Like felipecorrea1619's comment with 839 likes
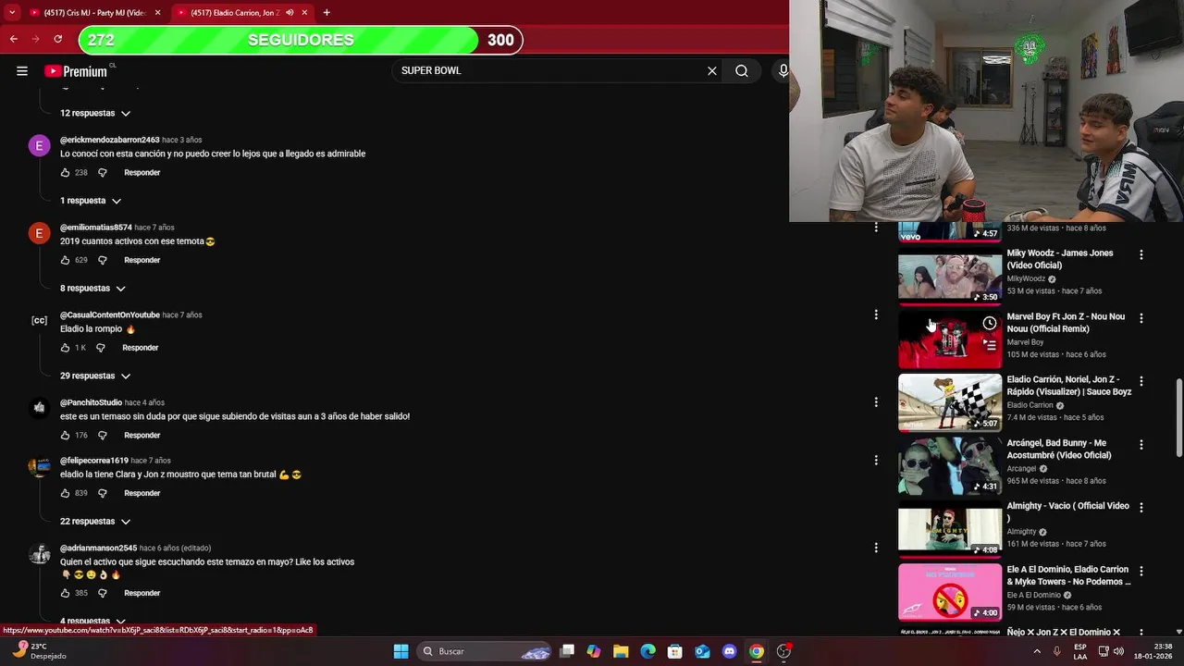The width and height of the screenshot is (1184, 666). (x=65, y=493)
